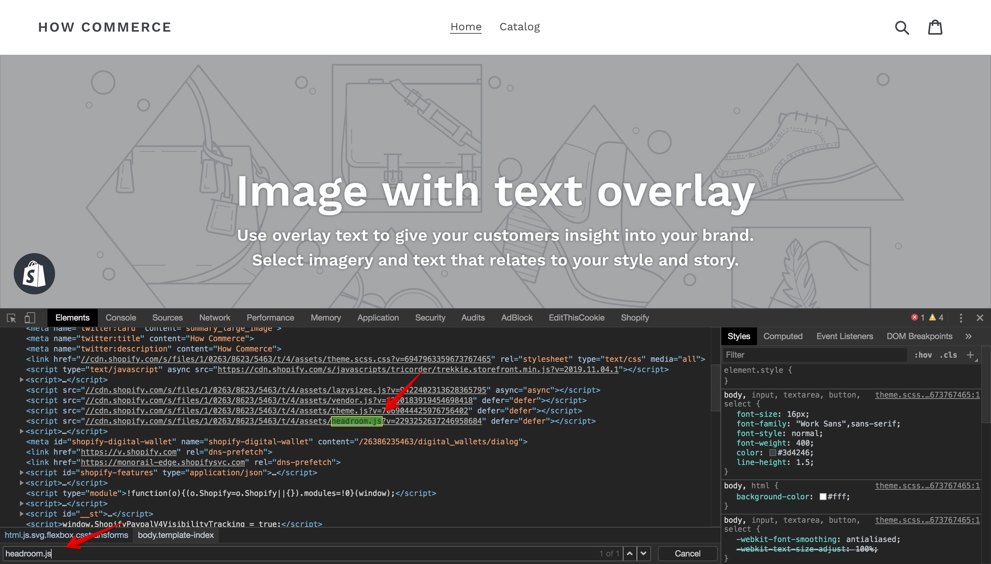Switch to the Sources tab
The image size is (991, 564).
point(167,318)
